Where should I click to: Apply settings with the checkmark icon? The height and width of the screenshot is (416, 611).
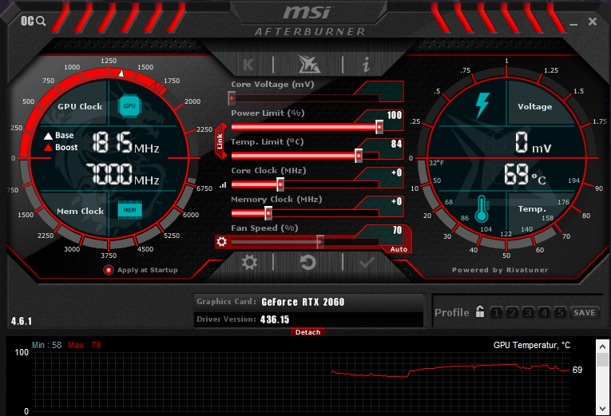click(x=367, y=263)
